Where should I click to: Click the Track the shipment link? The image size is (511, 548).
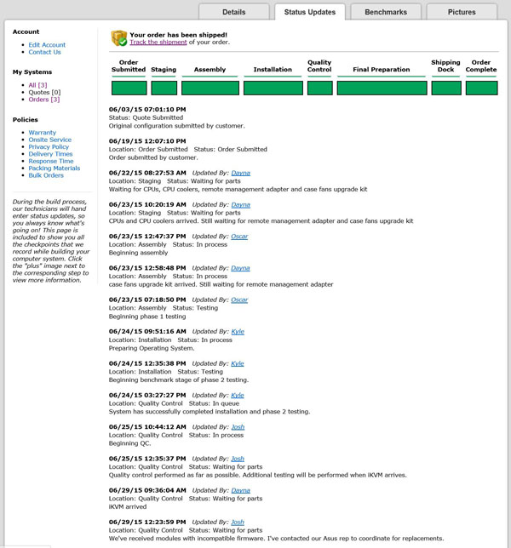pyautogui.click(x=158, y=42)
